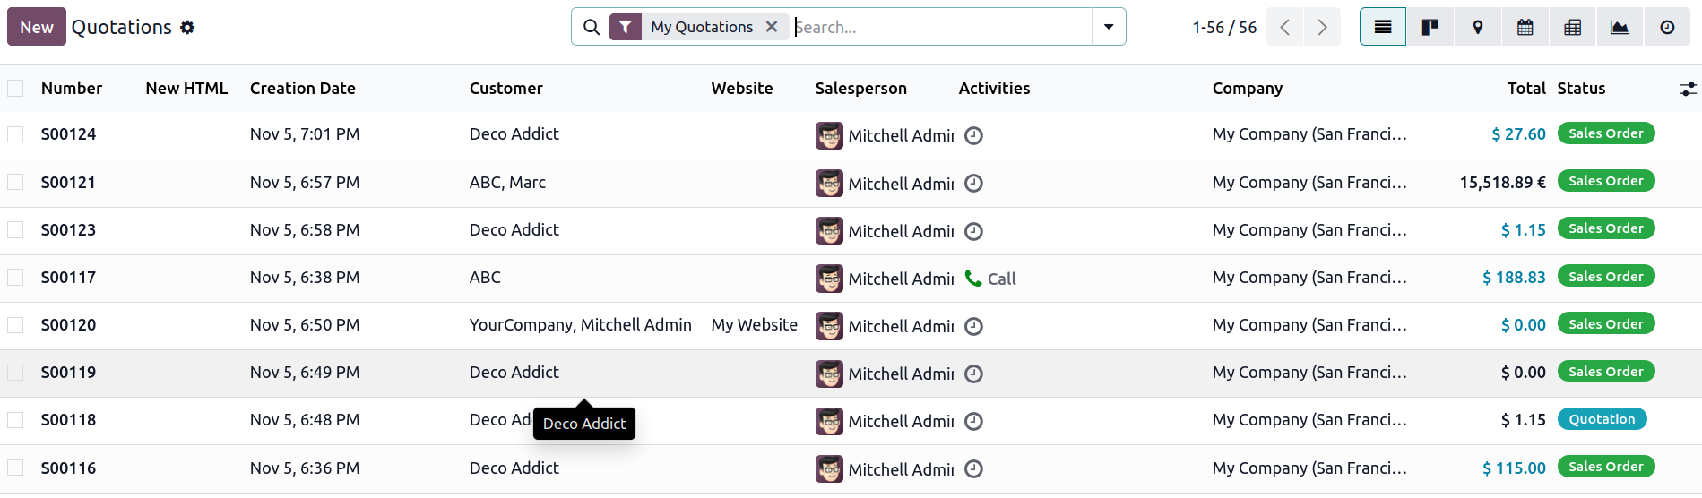The height and width of the screenshot is (498, 1702).
Task: Sort by the Customer column header
Action: pyautogui.click(x=505, y=89)
